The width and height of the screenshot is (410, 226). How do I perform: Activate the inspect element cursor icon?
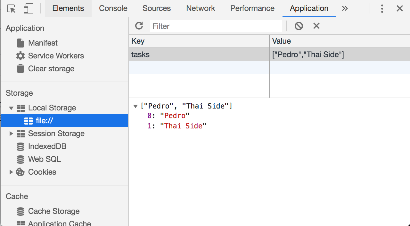(11, 9)
